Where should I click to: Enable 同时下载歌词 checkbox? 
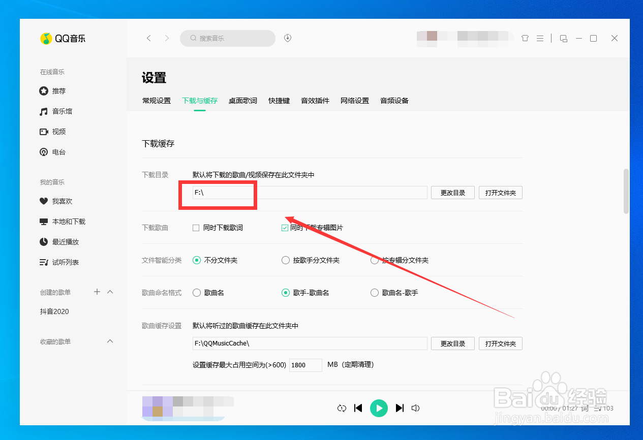[x=196, y=228]
